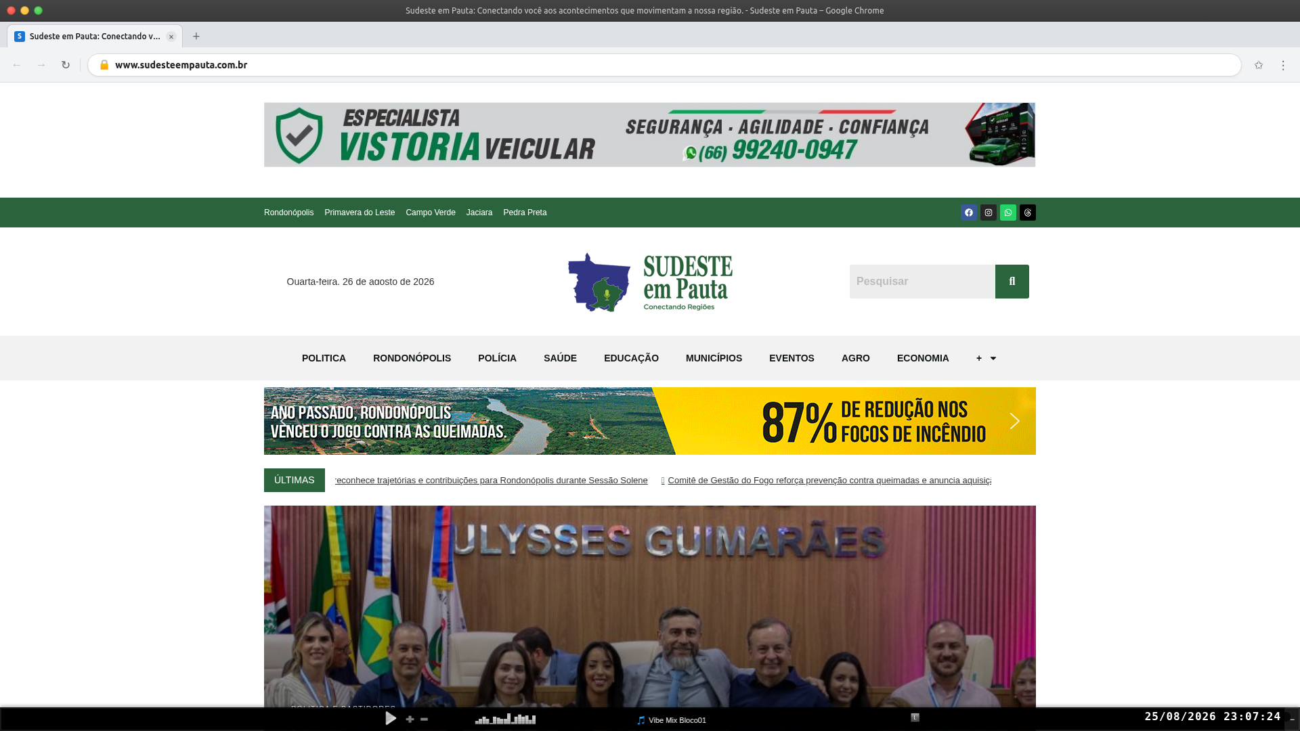
Task: Open the Campo Verde link
Action: point(430,213)
